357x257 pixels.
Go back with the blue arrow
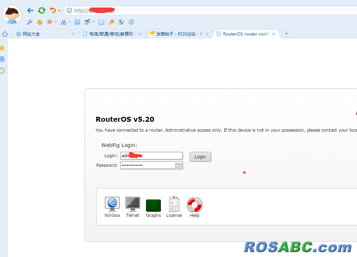pyautogui.click(x=30, y=10)
